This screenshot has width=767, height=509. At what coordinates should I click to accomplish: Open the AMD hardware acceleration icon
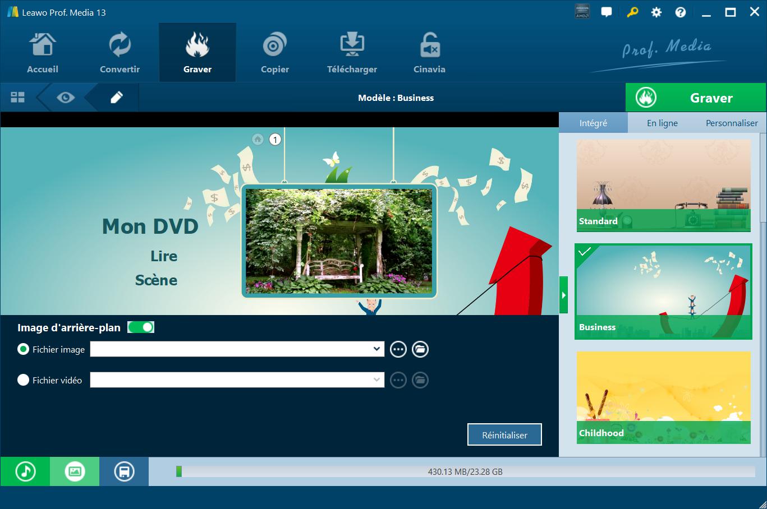click(582, 12)
